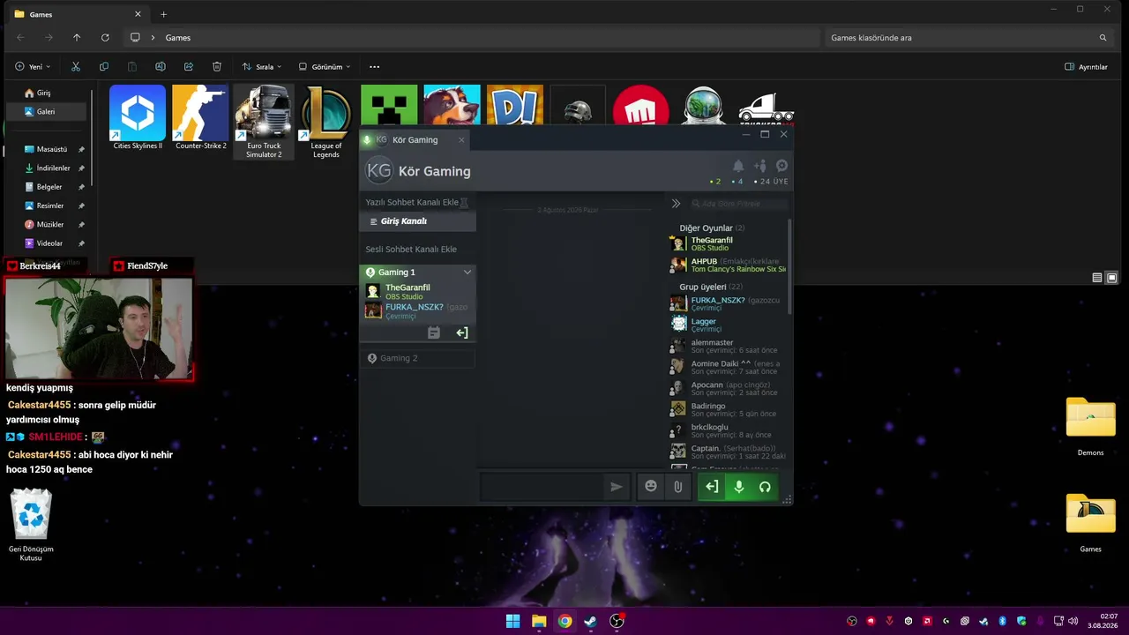Attach a file with the paperclip icon
Screen dimensions: 1129x635
(677, 486)
